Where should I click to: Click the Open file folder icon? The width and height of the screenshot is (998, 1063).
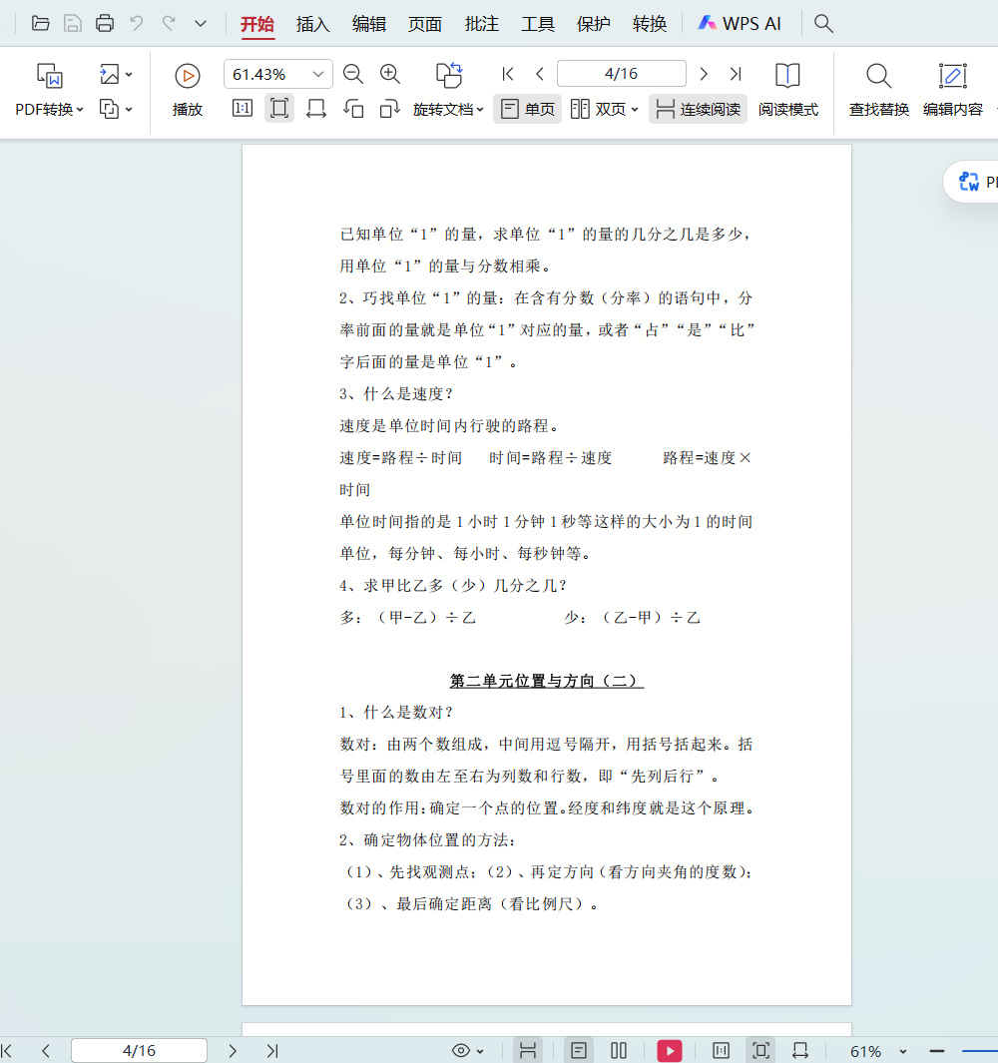41,24
